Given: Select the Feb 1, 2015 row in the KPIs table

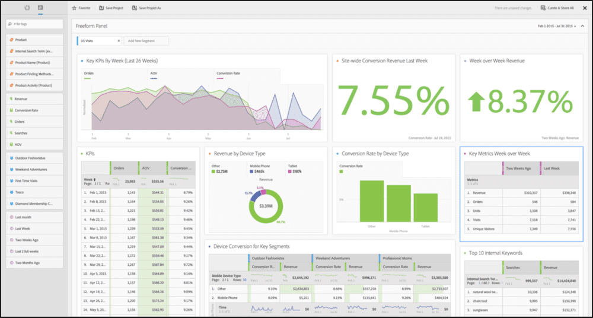Looking at the screenshot, I should [138, 192].
